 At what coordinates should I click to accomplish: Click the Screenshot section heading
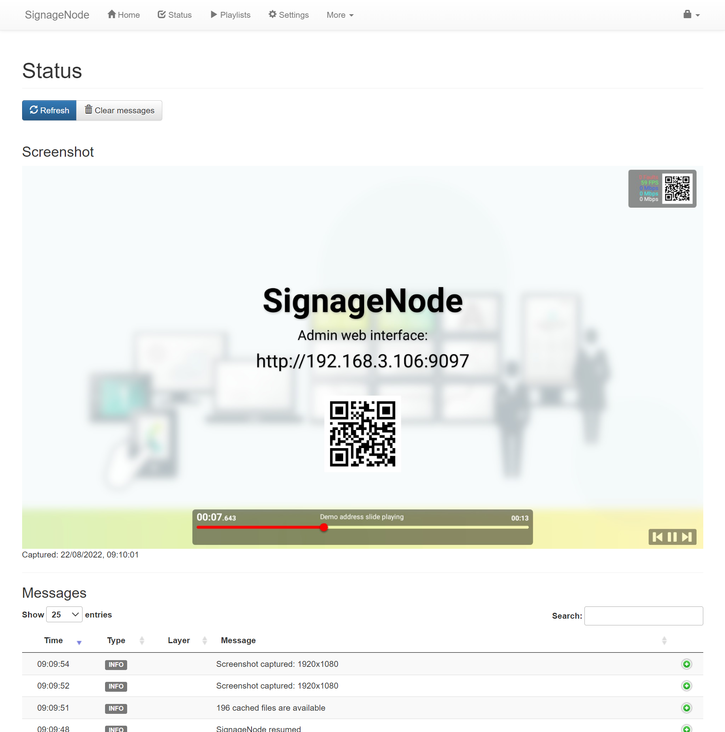[x=58, y=152]
